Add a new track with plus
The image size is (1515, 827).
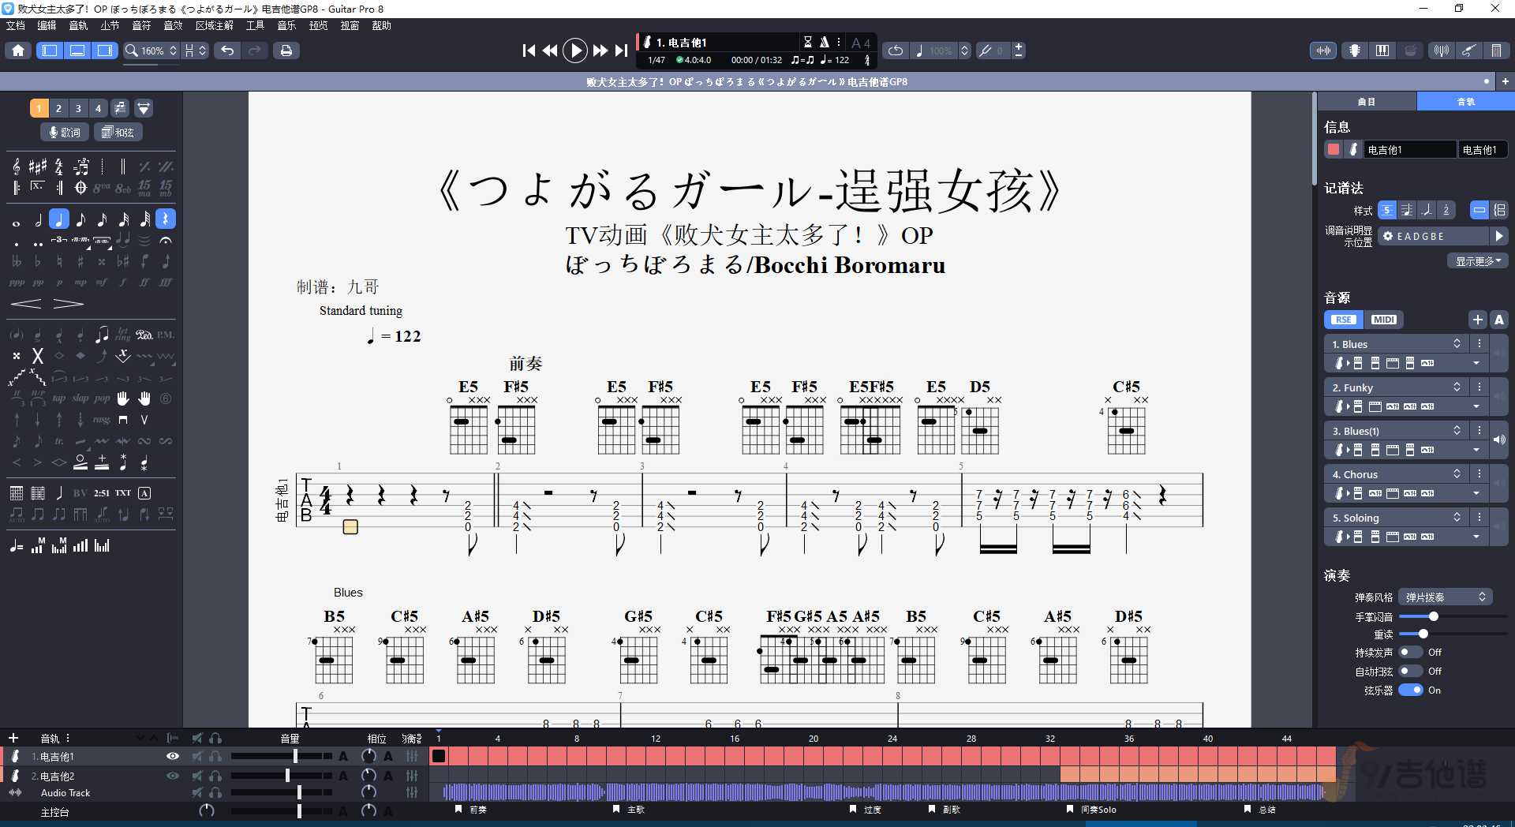[x=13, y=739]
